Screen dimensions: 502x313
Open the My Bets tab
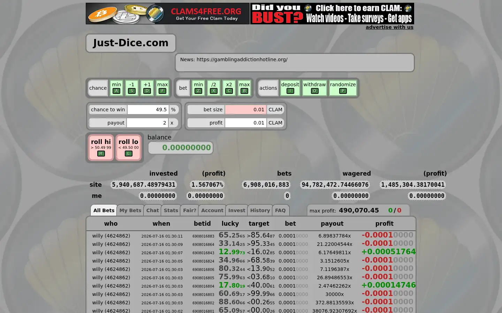tap(130, 210)
